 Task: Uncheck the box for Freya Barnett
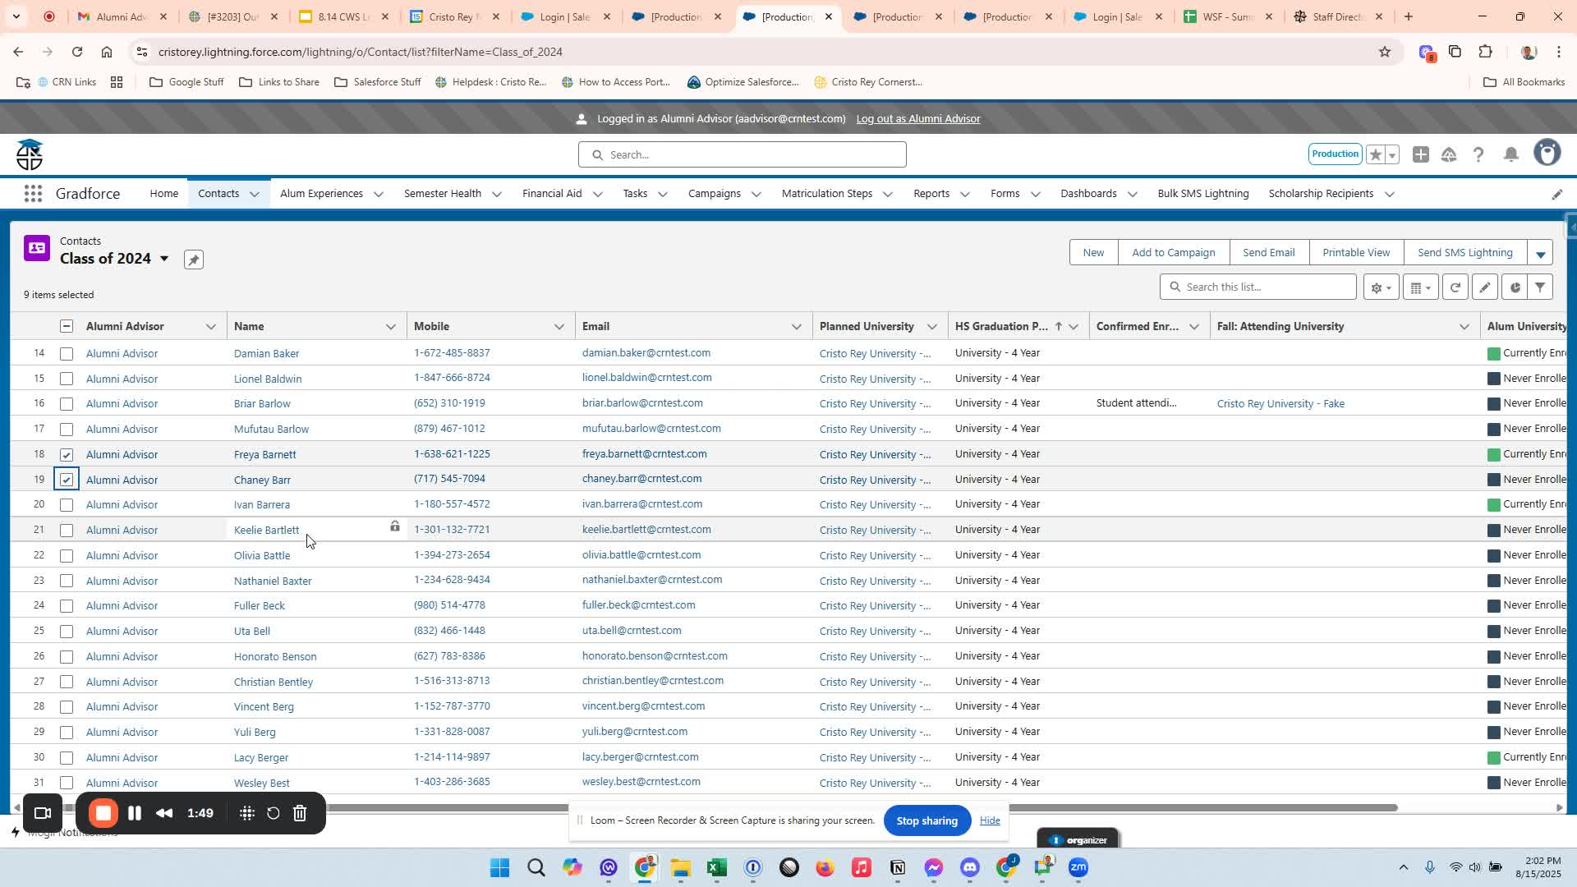pos(67,455)
